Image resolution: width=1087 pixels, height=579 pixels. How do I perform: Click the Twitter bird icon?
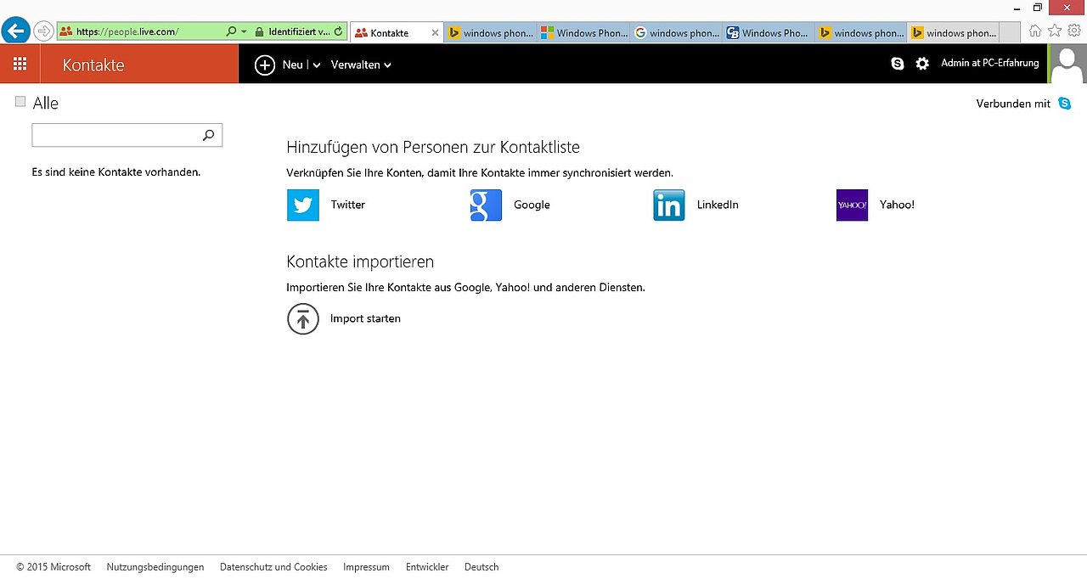[303, 205]
